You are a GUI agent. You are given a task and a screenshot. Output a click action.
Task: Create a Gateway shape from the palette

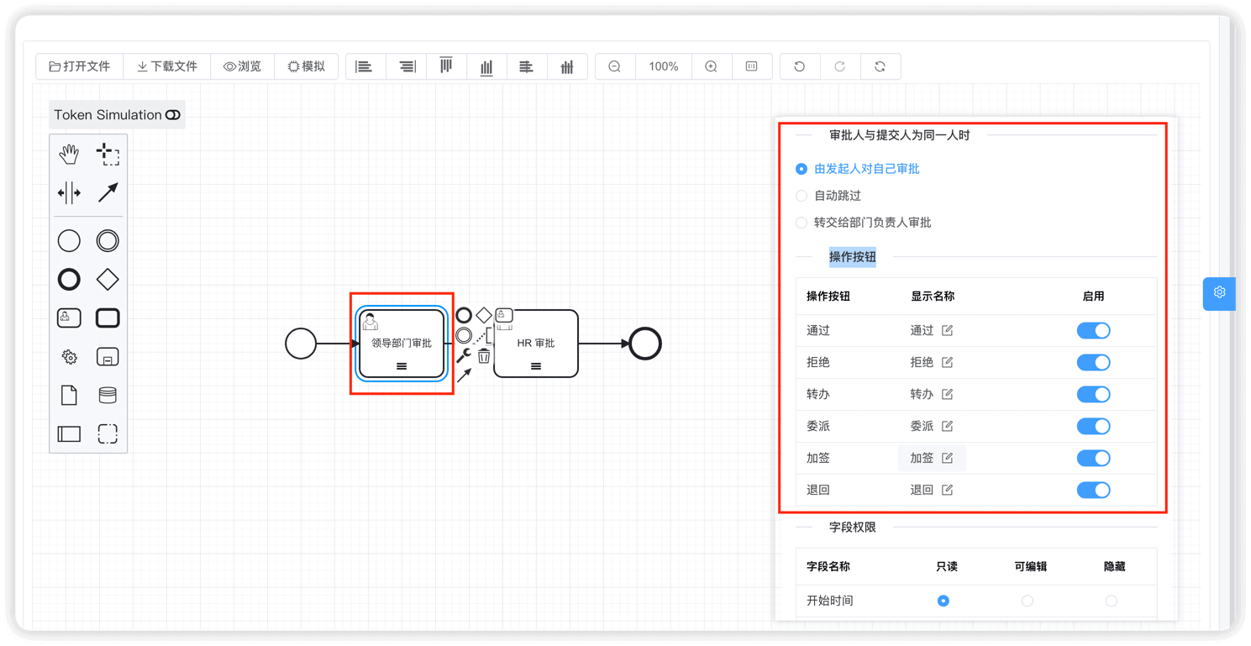pos(107,279)
